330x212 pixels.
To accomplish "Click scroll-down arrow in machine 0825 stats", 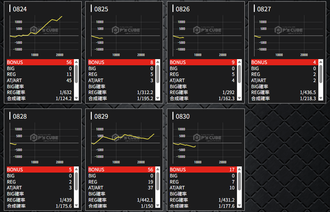I will [158, 98].
